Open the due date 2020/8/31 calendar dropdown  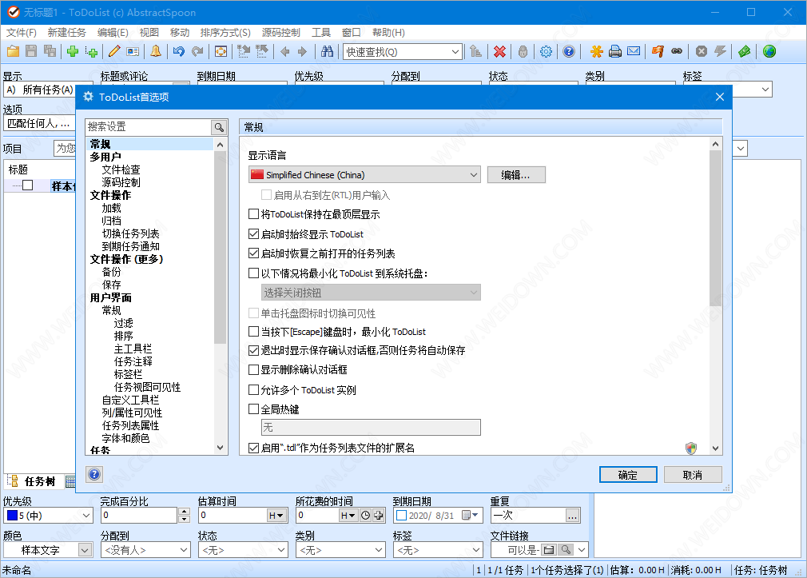[470, 515]
